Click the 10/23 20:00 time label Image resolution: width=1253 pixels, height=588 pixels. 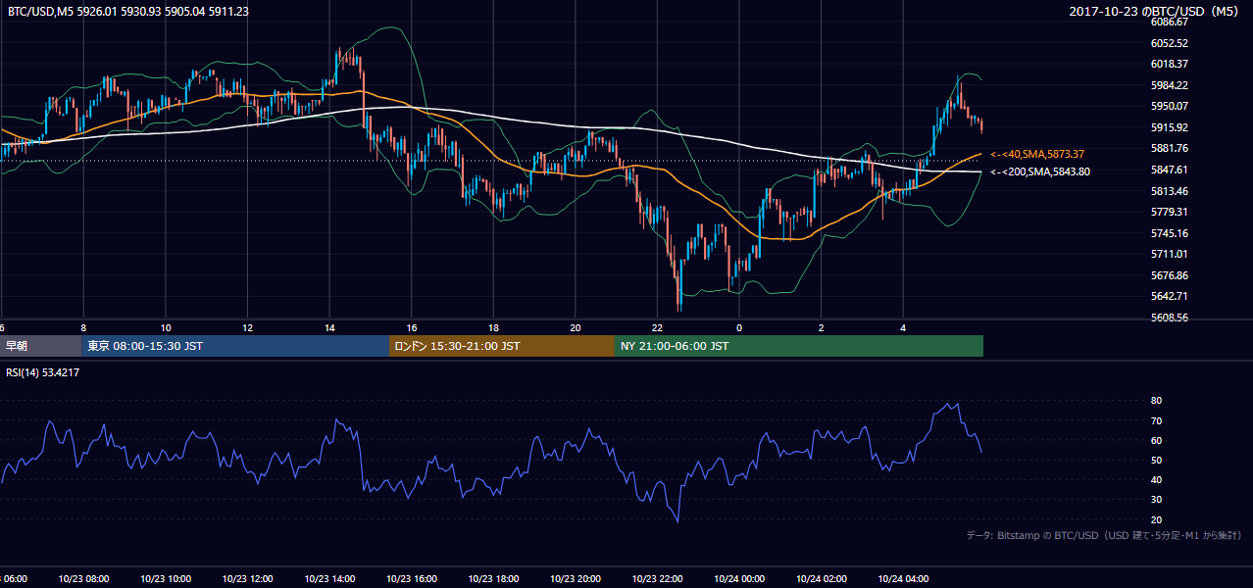coord(576,578)
